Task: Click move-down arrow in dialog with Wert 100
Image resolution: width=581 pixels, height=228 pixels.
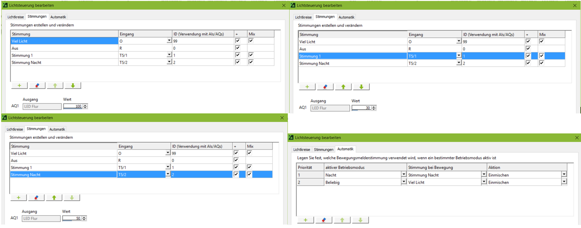Action: (x=73, y=85)
